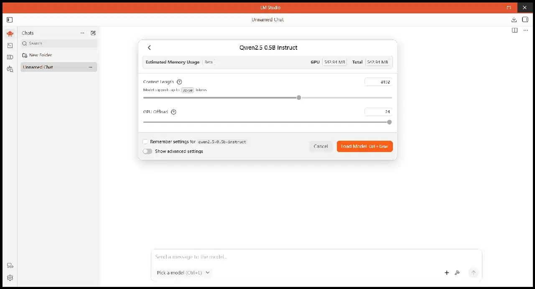
Task: Focus the Search chats field
Action: click(59, 43)
